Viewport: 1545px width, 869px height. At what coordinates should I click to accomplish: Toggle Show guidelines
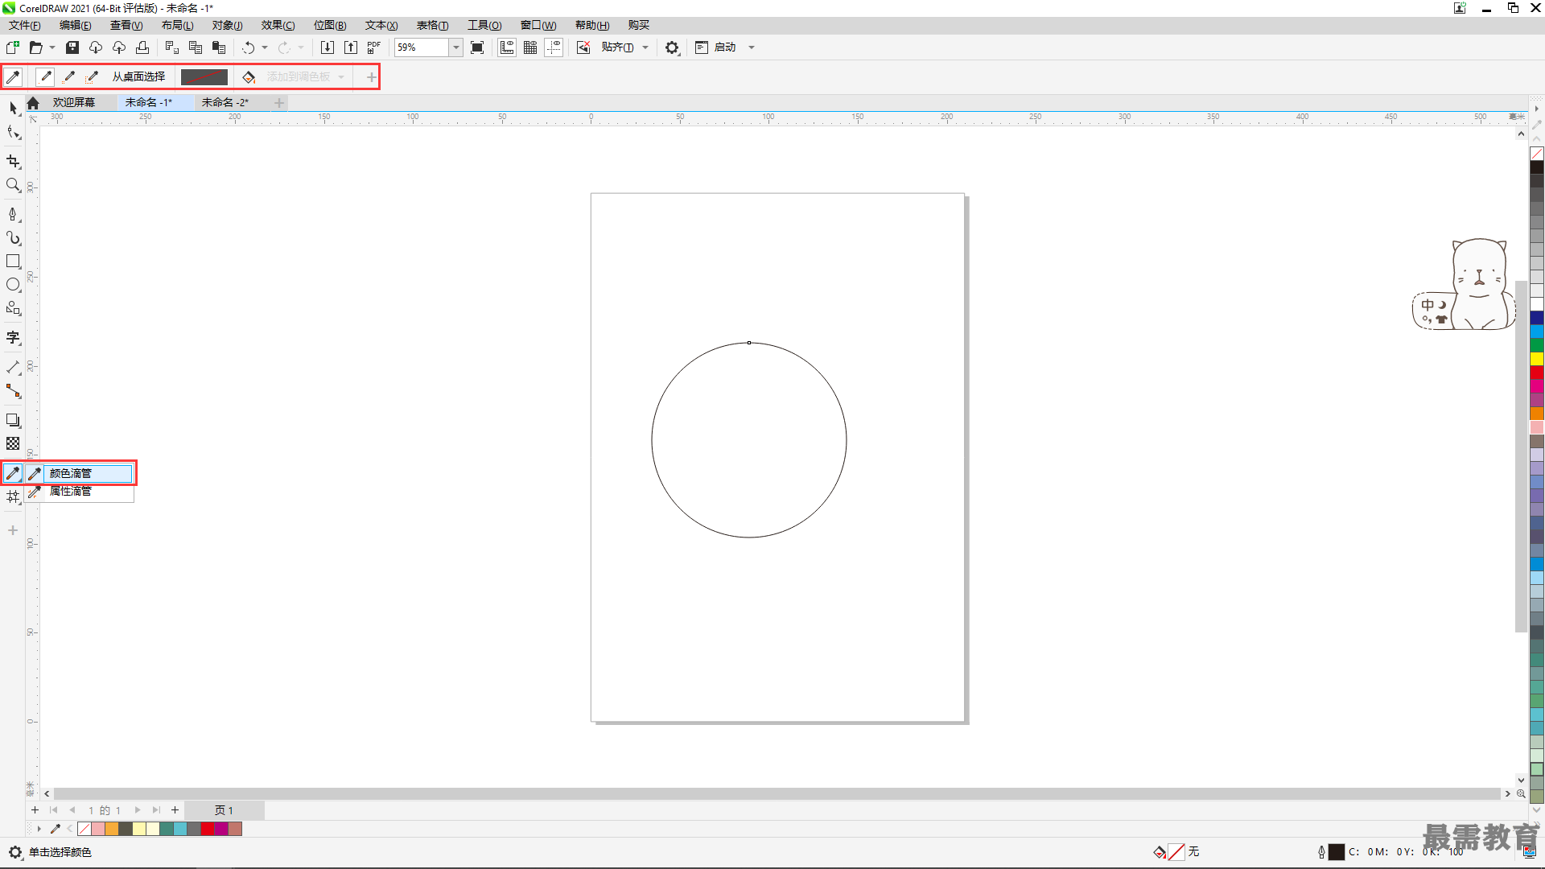pyautogui.click(x=554, y=47)
